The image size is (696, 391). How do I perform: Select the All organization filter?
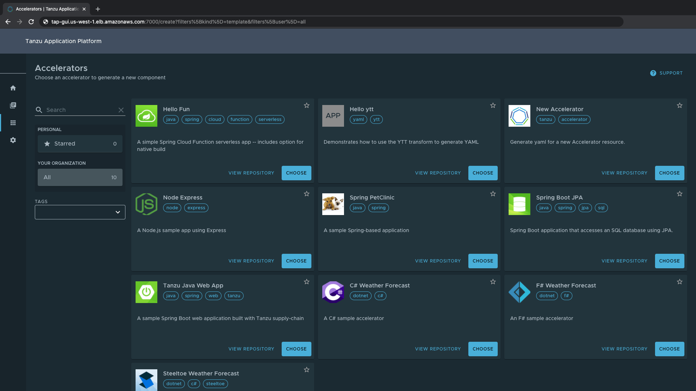80,177
